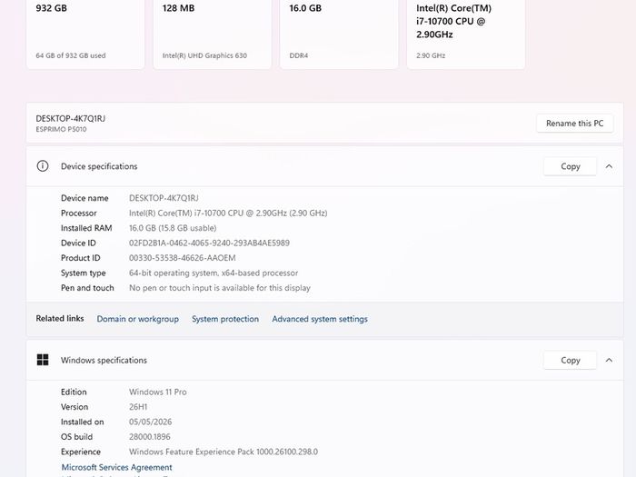
Task: Click Product ID value 00330-53538-46626-AAOEM
Action: coord(182,258)
